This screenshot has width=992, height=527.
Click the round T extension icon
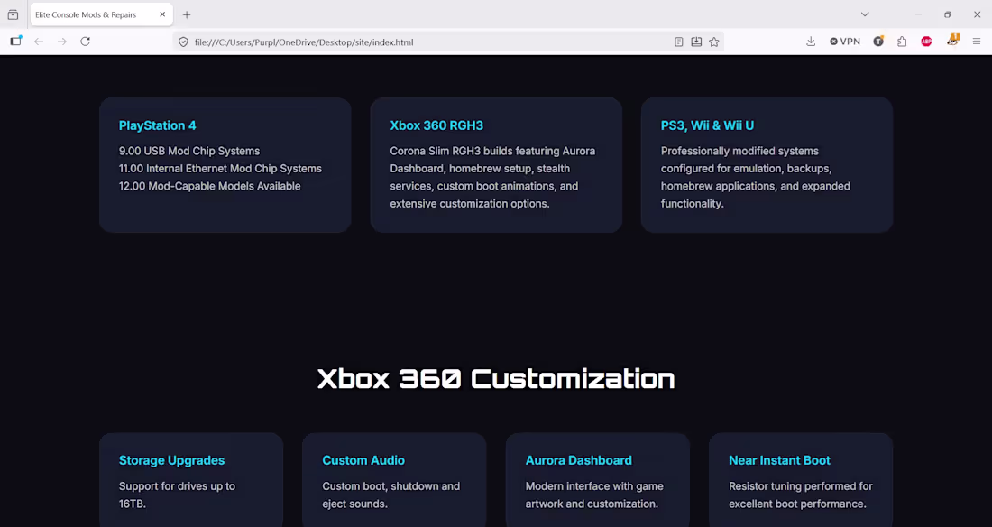pyautogui.click(x=878, y=42)
